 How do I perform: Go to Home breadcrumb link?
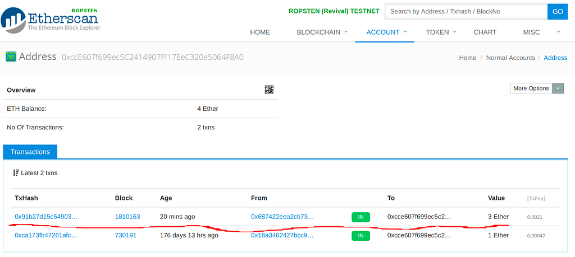point(468,58)
